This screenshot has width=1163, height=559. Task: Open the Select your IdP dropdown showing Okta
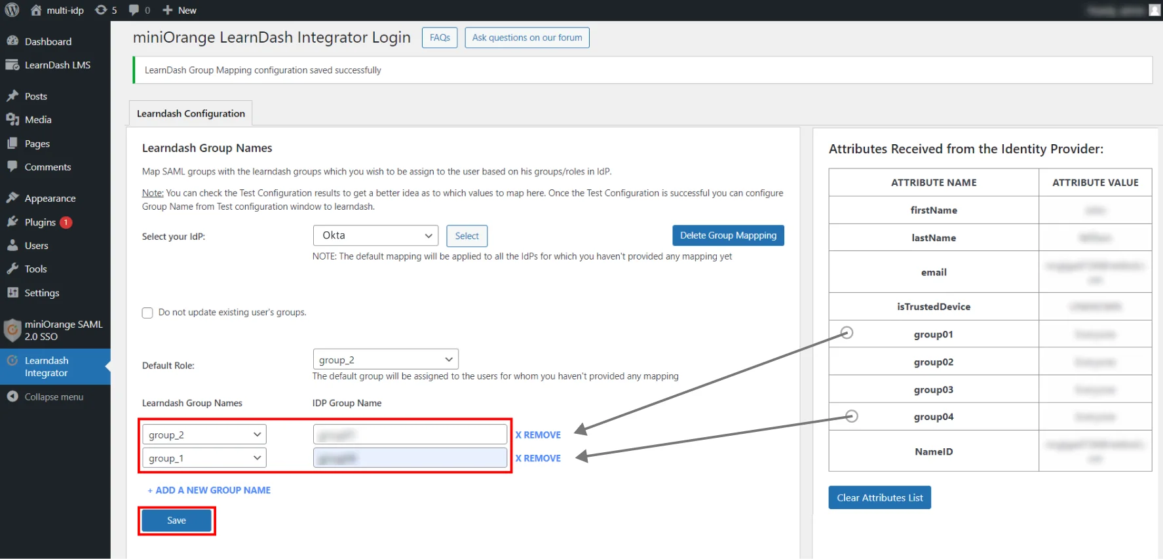pyautogui.click(x=375, y=235)
